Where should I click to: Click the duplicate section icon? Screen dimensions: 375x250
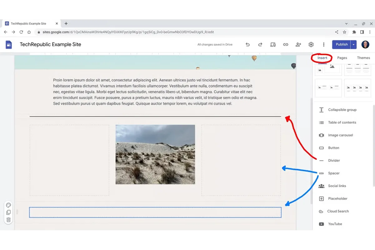[8, 212]
